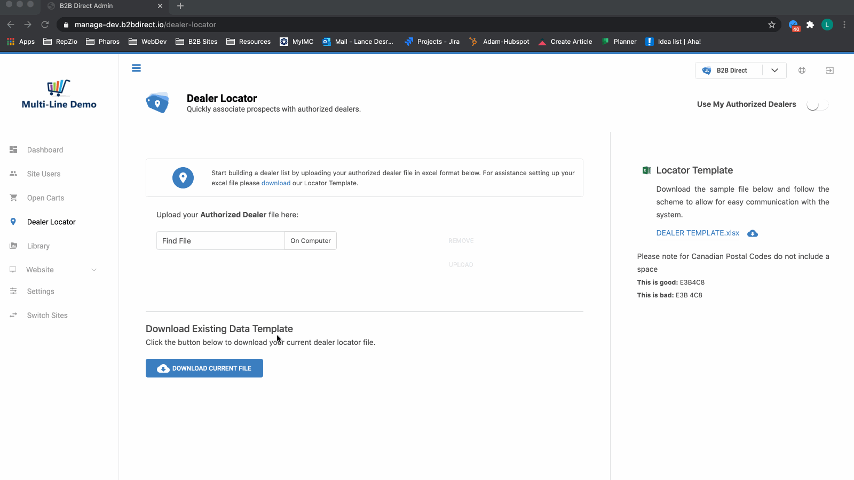This screenshot has height=480, width=854.
Task: Open the B2B Sites bookmarks folder
Action: pos(196,42)
